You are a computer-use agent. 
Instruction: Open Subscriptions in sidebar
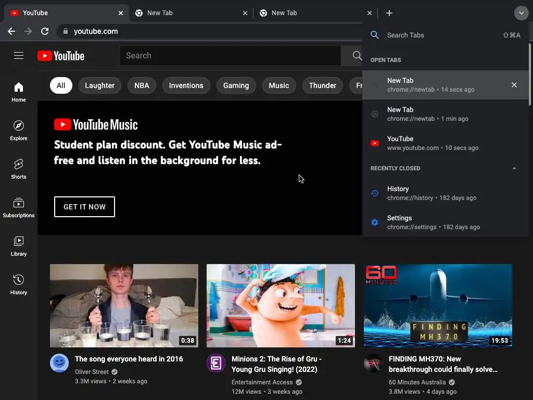[x=19, y=207]
